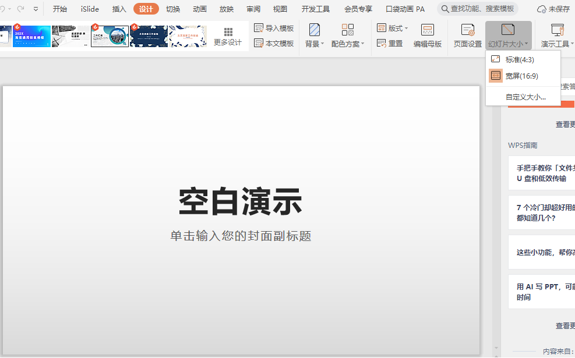Switch to the 切换 tab
The width and height of the screenshot is (575, 358).
tap(173, 9)
